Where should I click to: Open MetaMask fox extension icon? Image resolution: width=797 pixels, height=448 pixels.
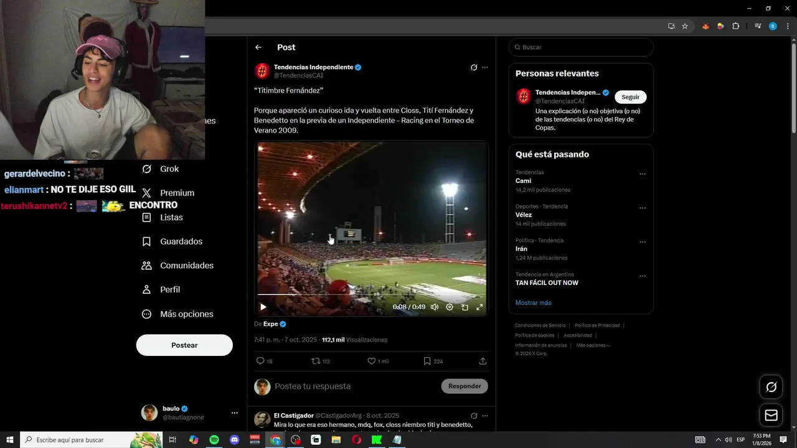click(705, 26)
